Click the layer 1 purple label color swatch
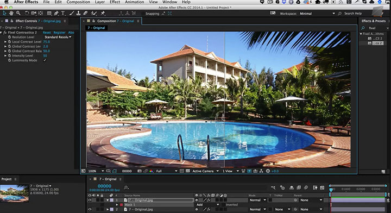This screenshot has height=213, width=391. [x=112, y=200]
